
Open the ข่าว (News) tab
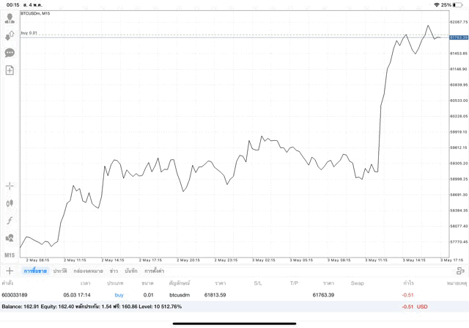point(114,271)
